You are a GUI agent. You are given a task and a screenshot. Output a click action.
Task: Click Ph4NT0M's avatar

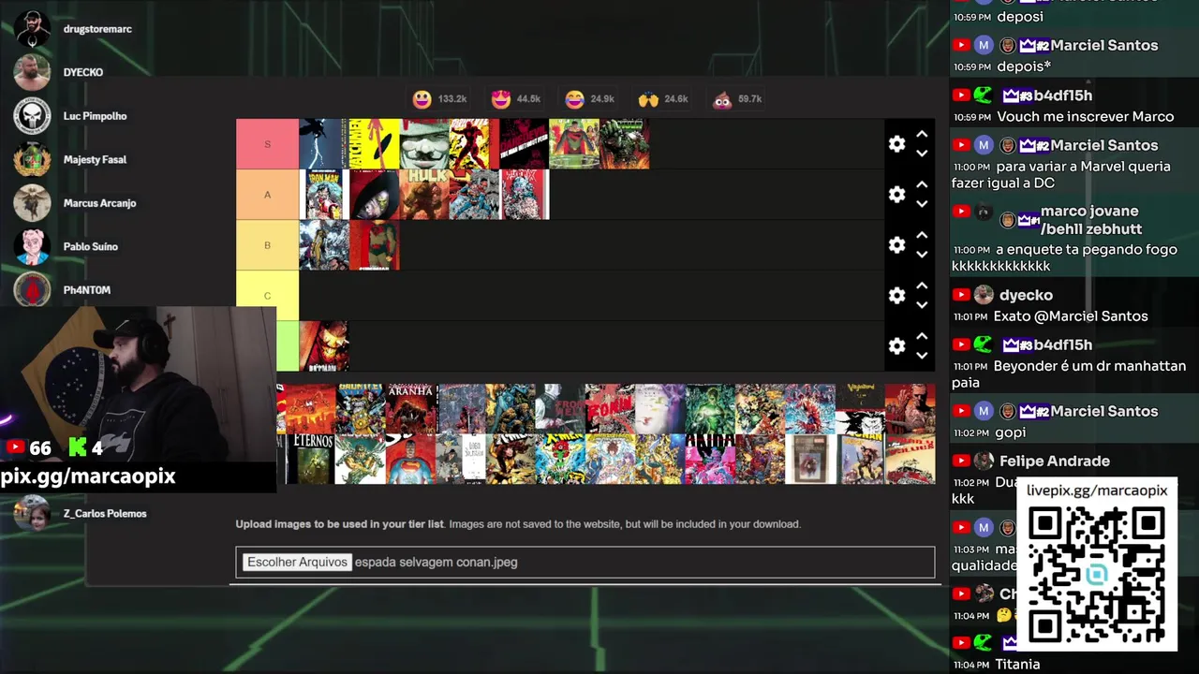[32, 290]
